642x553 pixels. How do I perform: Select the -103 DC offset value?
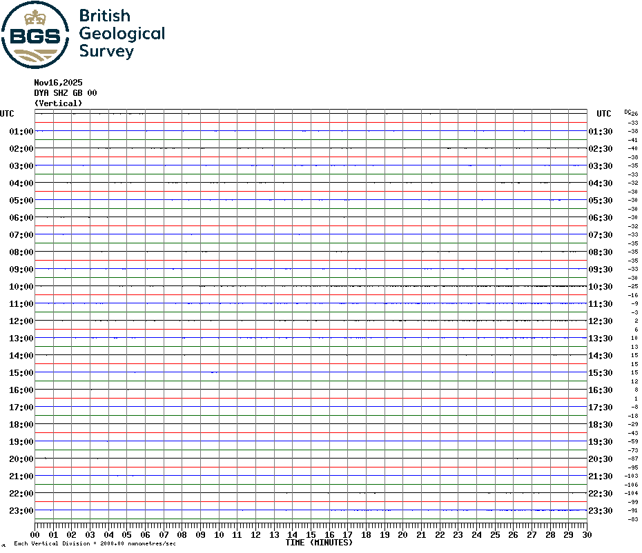630,476
